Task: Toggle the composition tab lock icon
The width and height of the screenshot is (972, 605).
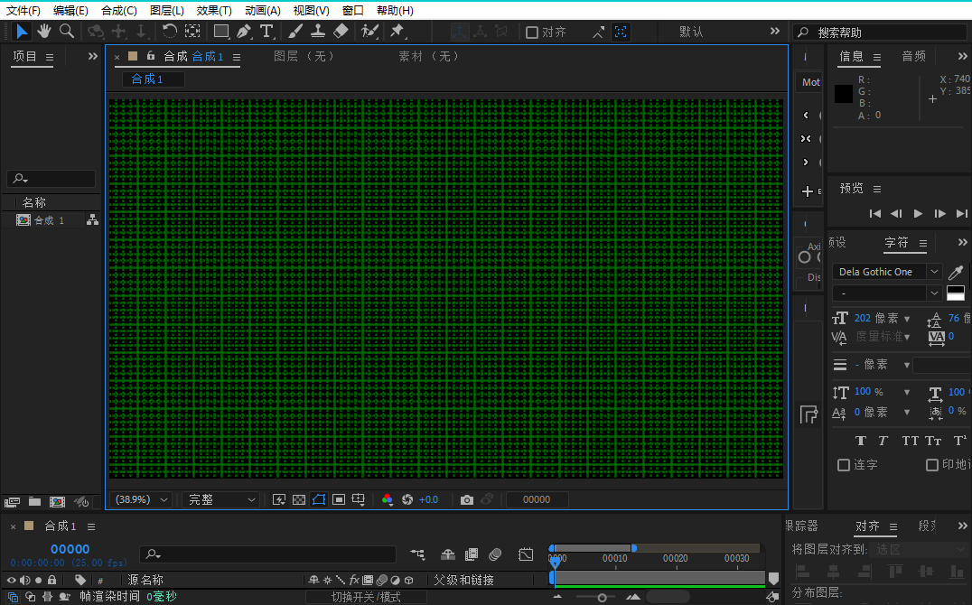Action: pos(151,56)
